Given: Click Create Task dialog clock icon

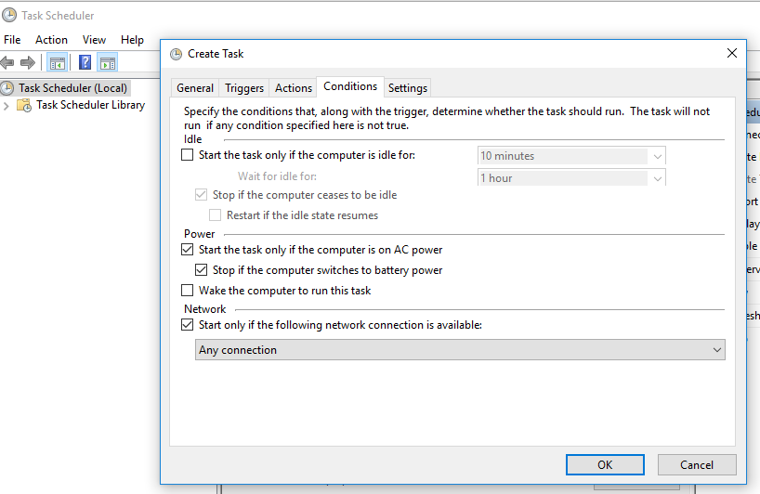Looking at the screenshot, I should [x=176, y=54].
